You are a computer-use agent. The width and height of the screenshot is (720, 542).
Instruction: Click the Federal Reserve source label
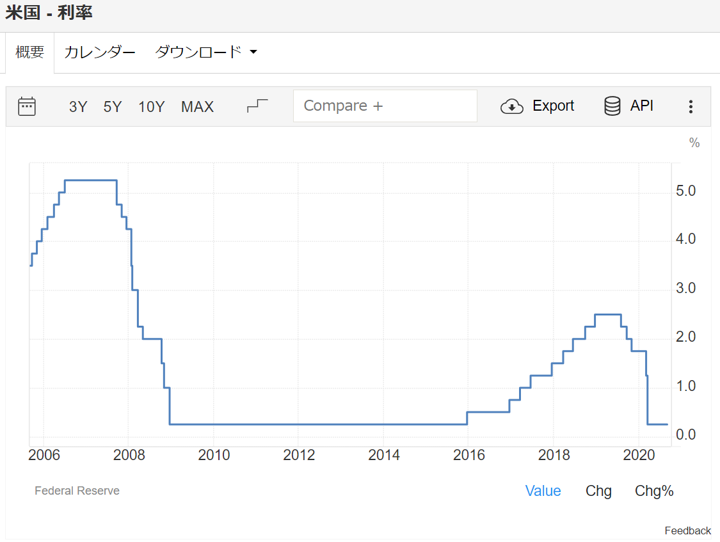click(x=77, y=491)
